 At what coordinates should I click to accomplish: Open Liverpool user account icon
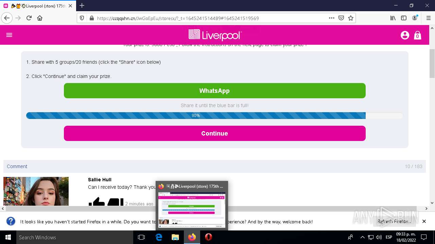click(405, 35)
